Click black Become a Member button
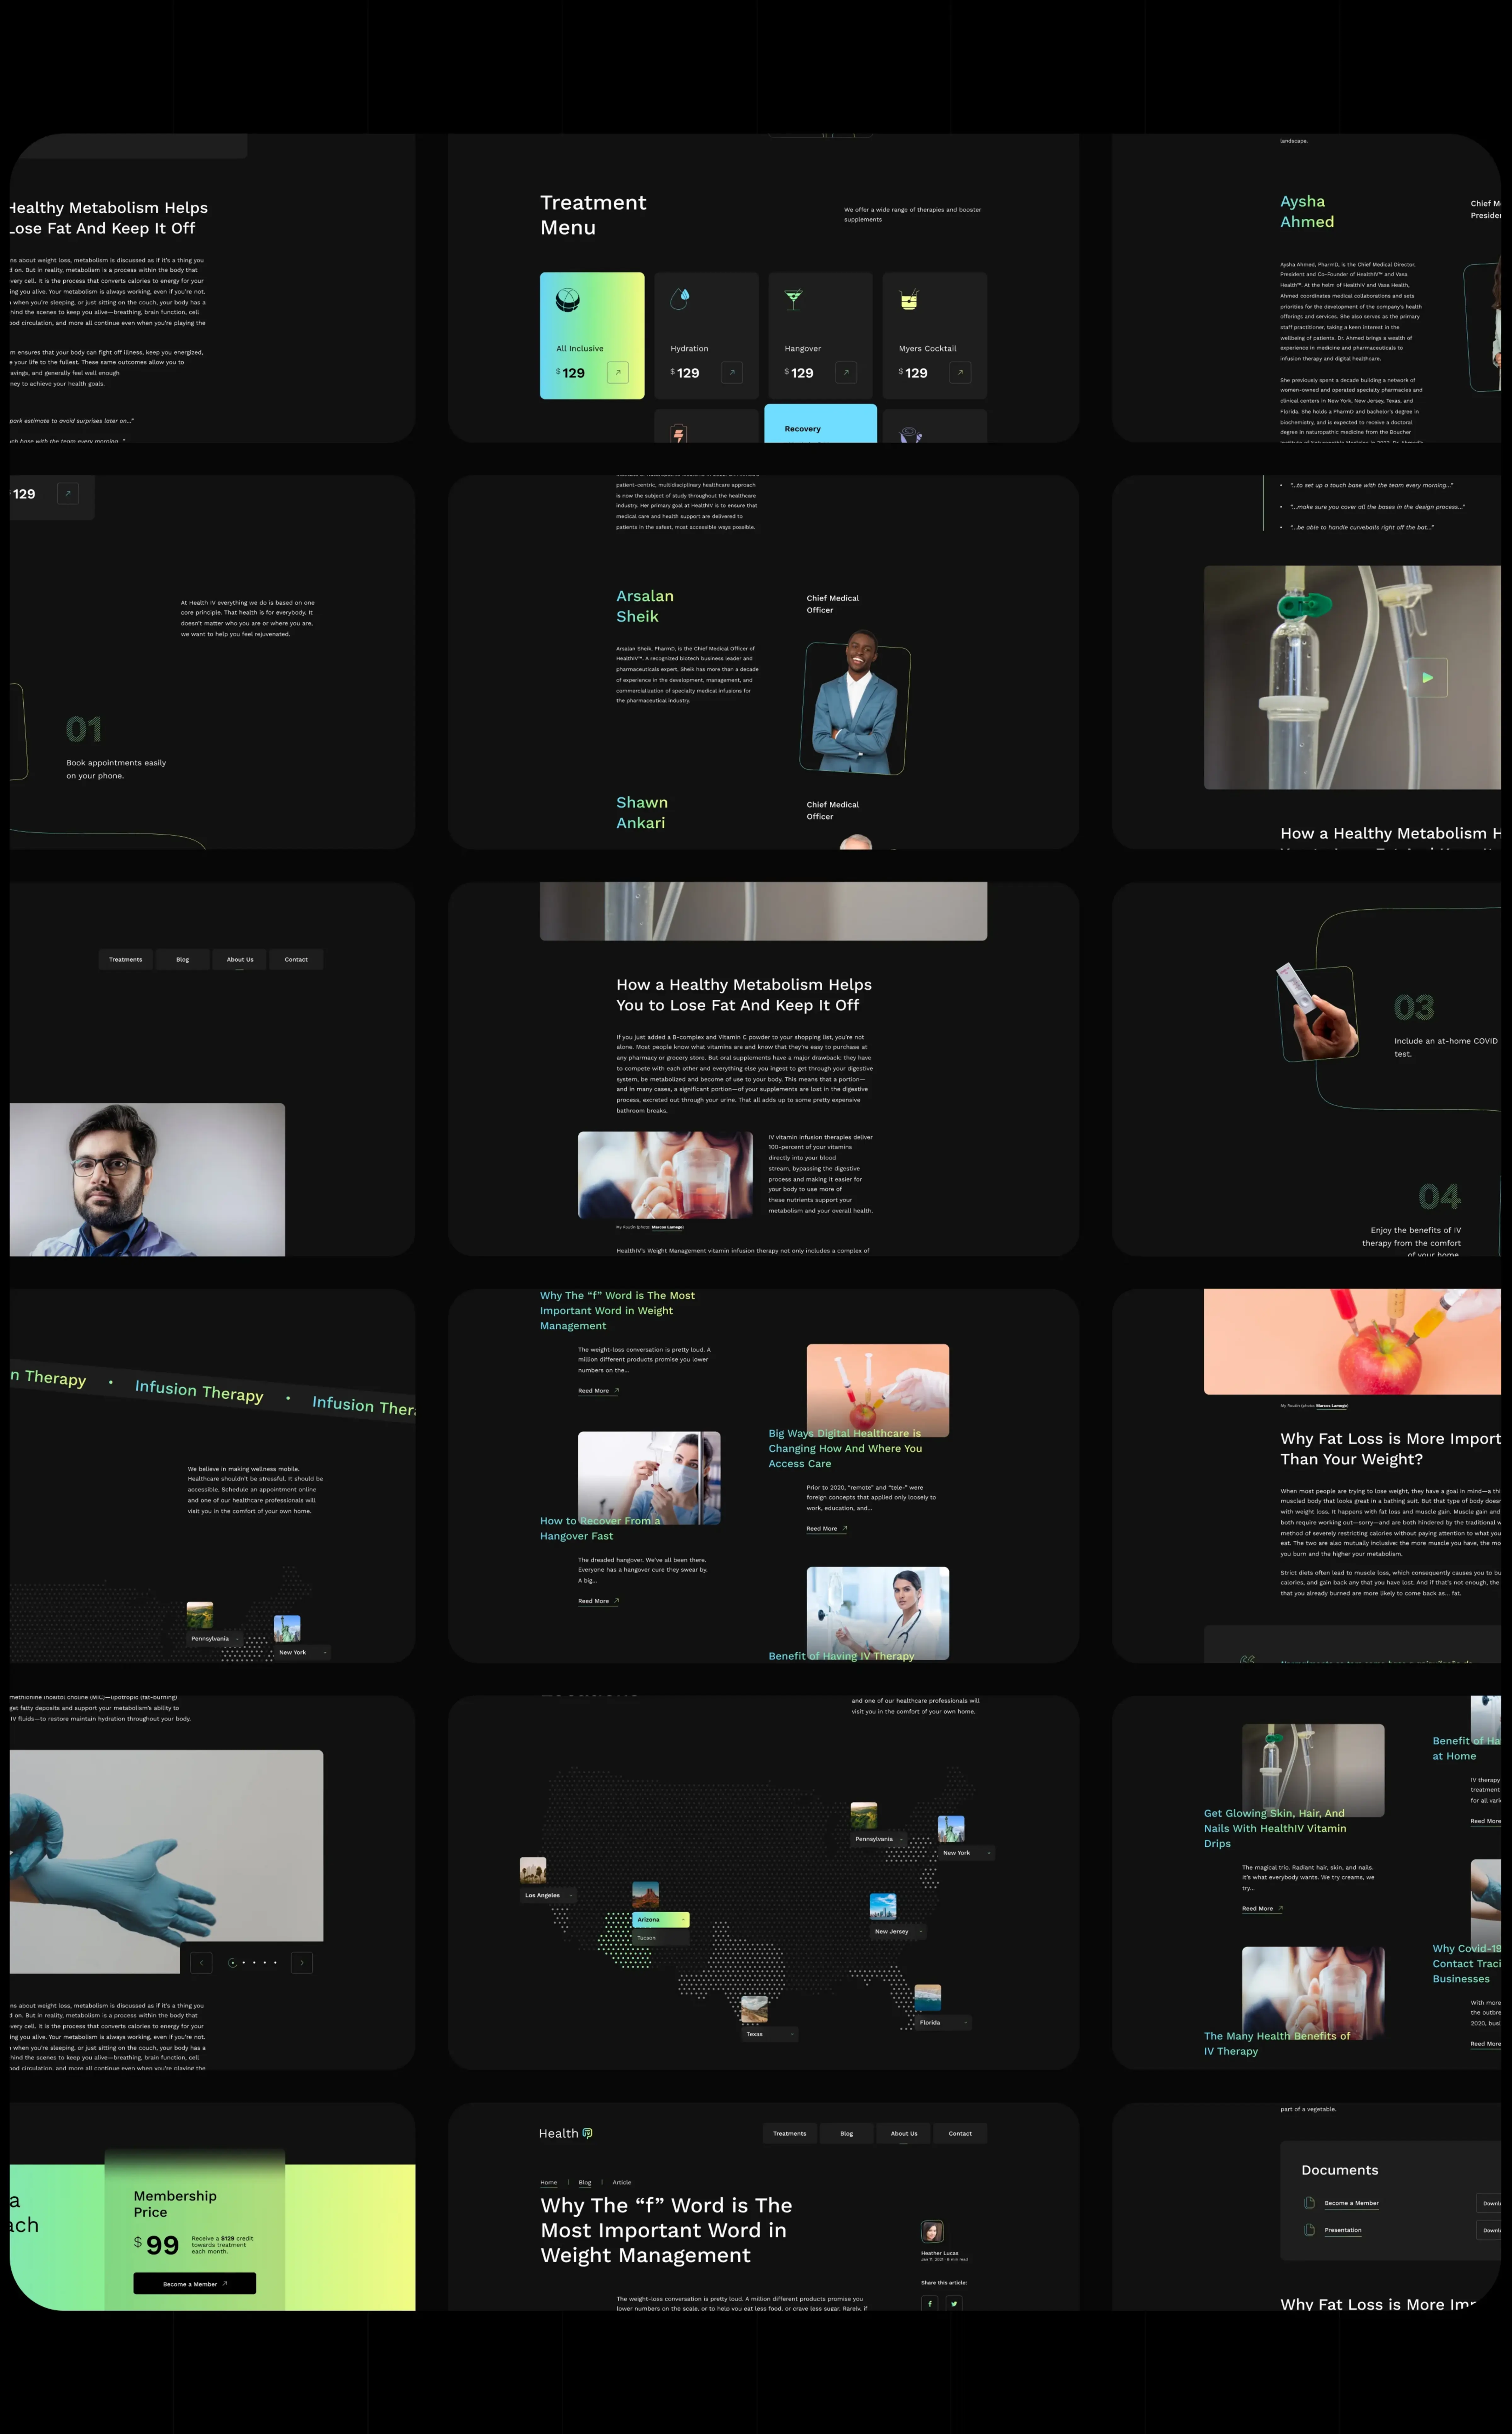This screenshot has height=2434, width=1512. click(x=195, y=2283)
